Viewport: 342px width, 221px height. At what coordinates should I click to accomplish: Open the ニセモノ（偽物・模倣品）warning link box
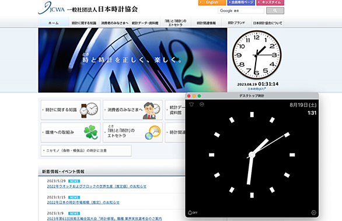(86, 150)
